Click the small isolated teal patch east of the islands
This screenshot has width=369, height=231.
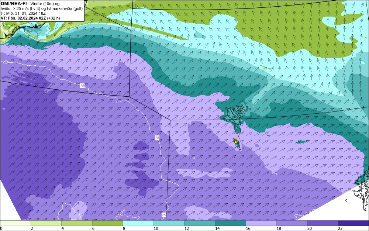pyautogui.click(x=303, y=142)
